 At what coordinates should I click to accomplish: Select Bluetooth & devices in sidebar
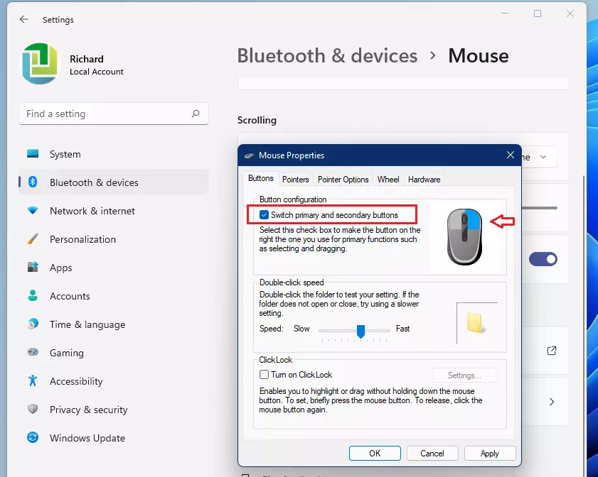(x=114, y=182)
